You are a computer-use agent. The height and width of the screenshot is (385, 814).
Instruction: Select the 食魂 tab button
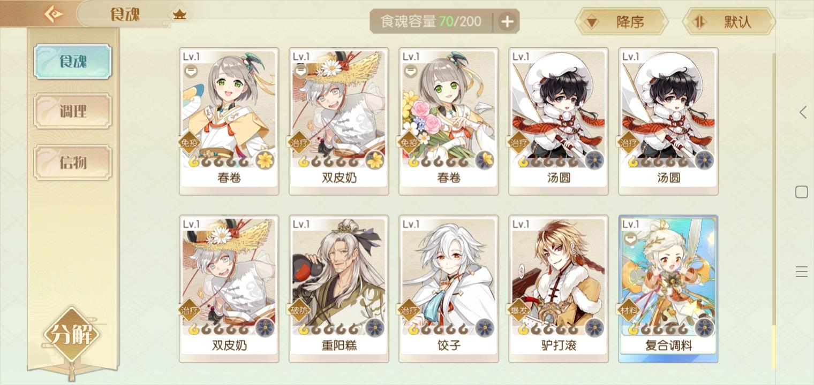click(x=73, y=61)
